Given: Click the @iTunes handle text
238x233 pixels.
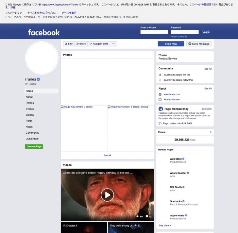Looking at the screenshot, I should point(30,84).
